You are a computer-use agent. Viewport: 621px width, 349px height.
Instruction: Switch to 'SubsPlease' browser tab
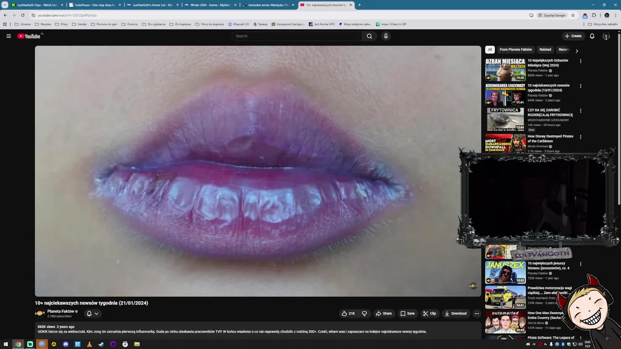[95, 5]
